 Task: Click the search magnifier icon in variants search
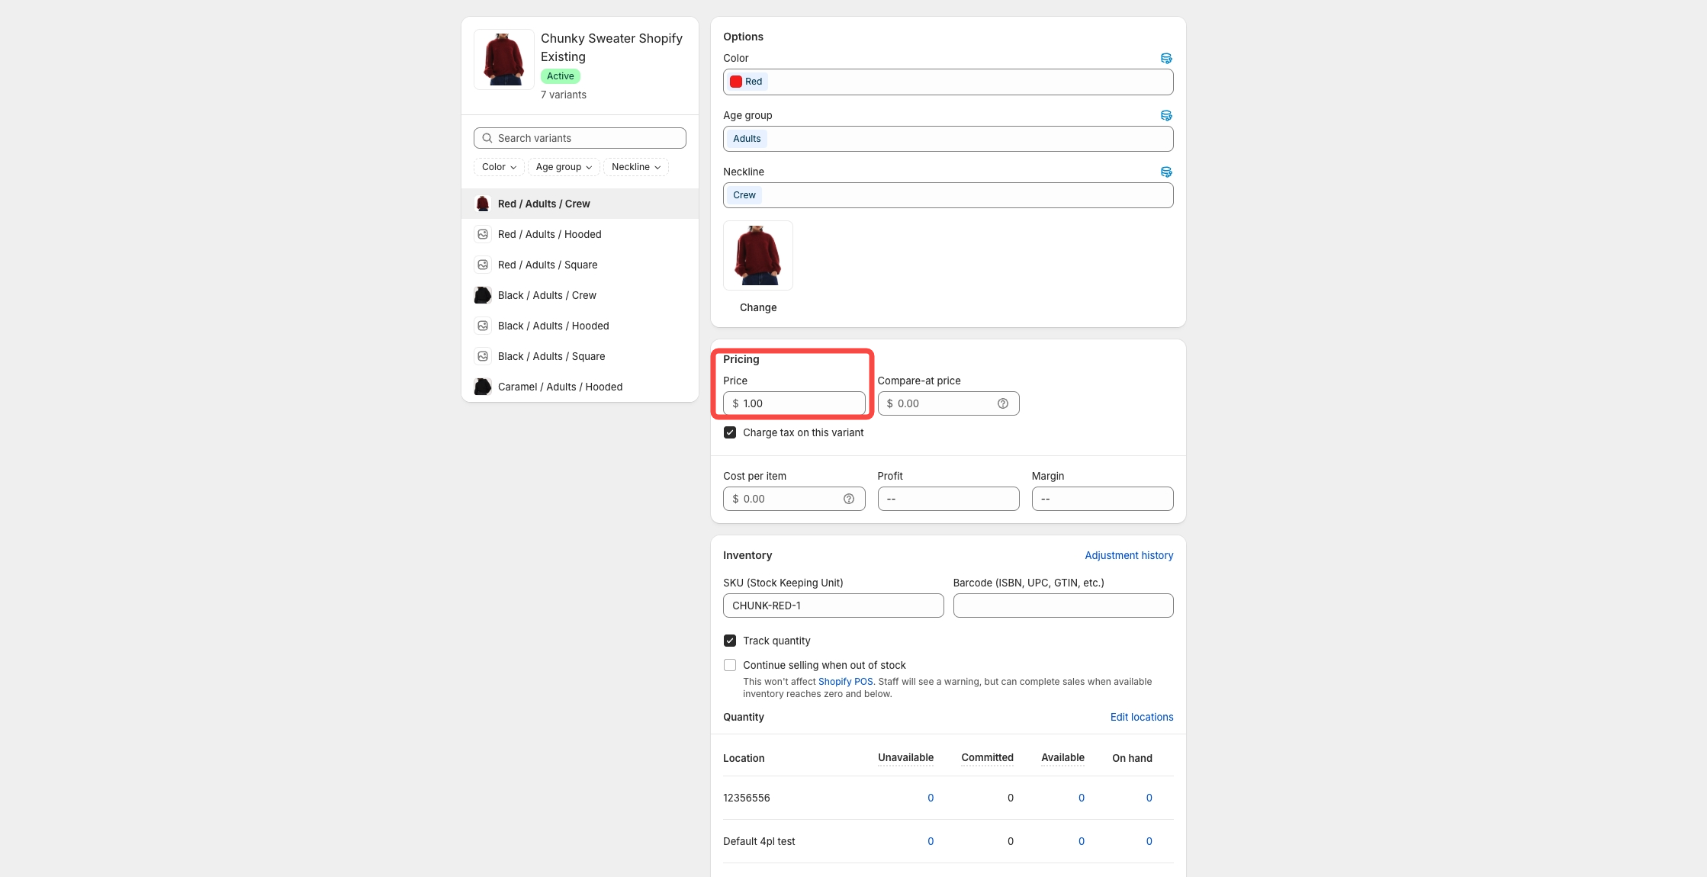[487, 138]
